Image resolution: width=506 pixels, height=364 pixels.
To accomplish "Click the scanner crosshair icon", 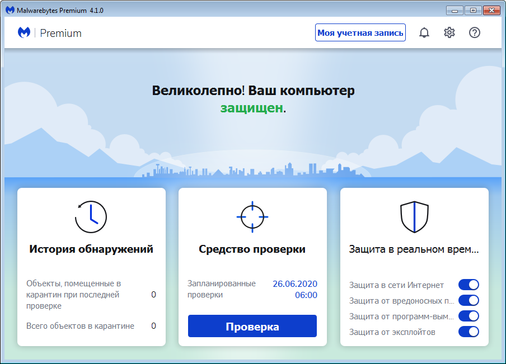I will [x=252, y=217].
